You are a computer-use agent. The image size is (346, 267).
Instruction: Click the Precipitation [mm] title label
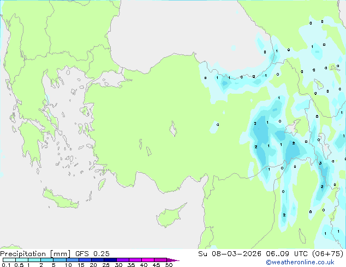click(x=35, y=254)
